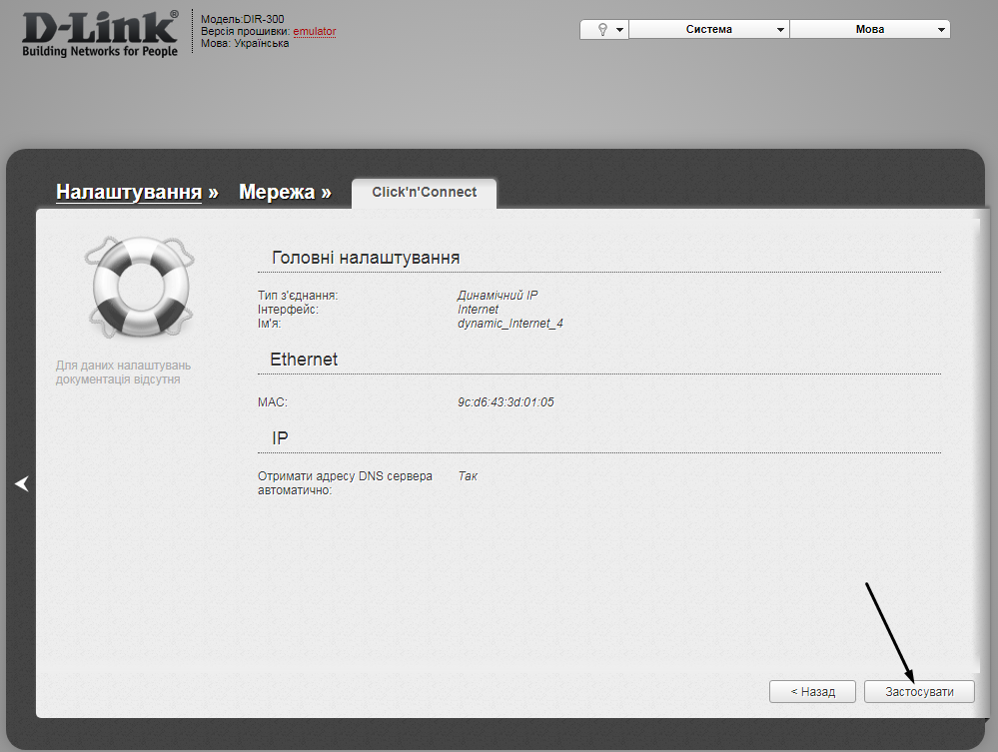Open the lightbulb hints dropdown
Image resolution: width=998 pixels, height=752 pixels.
tap(604, 29)
